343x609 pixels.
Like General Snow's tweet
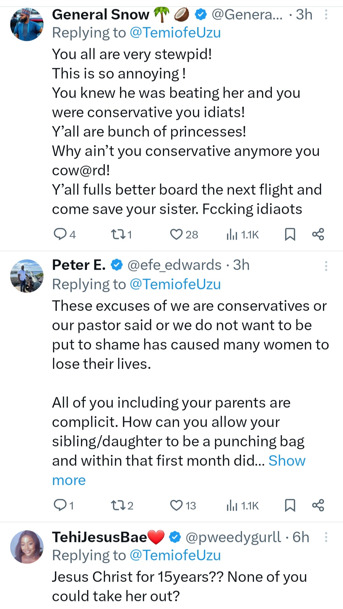point(176,234)
